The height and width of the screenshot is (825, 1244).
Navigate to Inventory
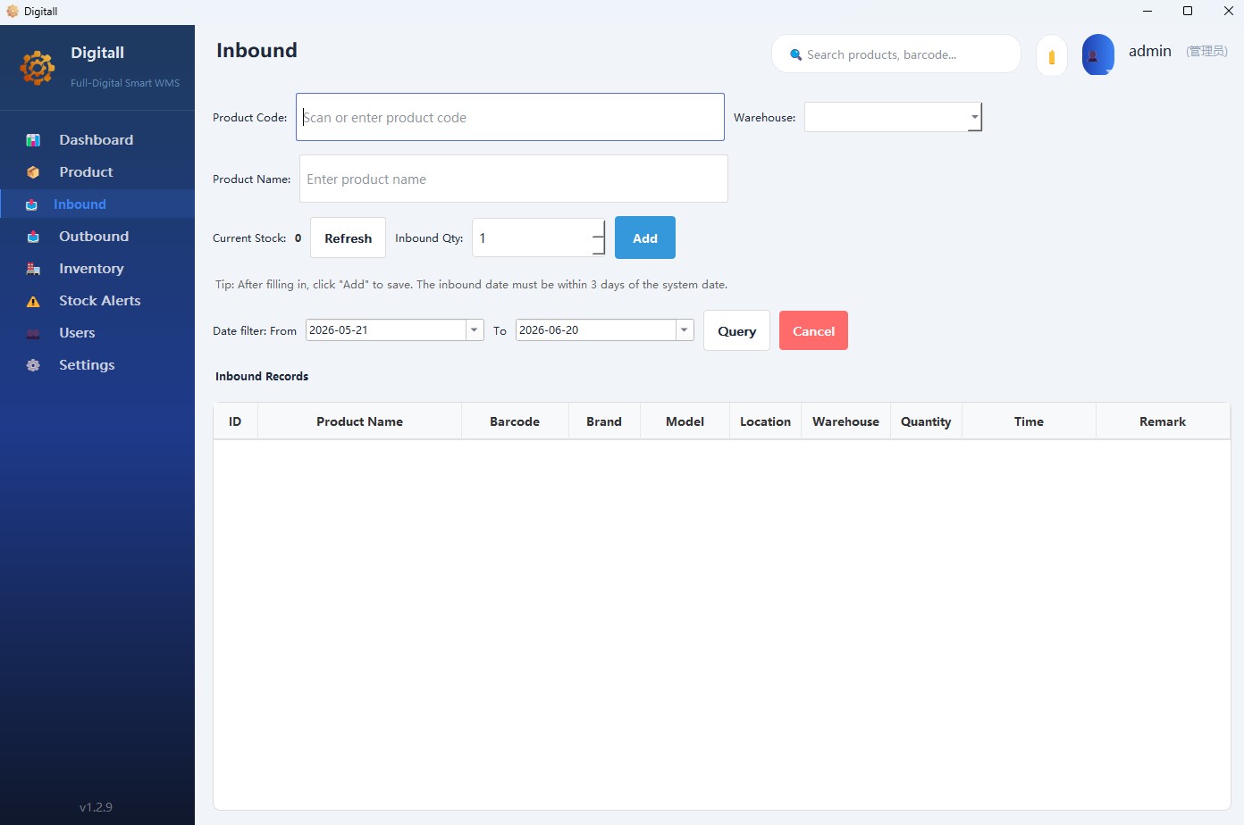pos(97,269)
